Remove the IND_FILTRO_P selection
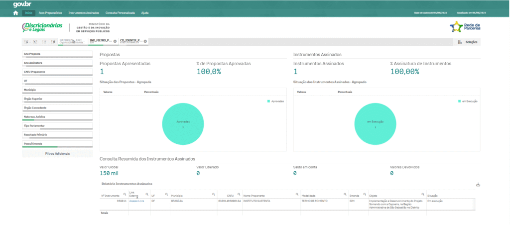510x225 pixels. (115, 41)
